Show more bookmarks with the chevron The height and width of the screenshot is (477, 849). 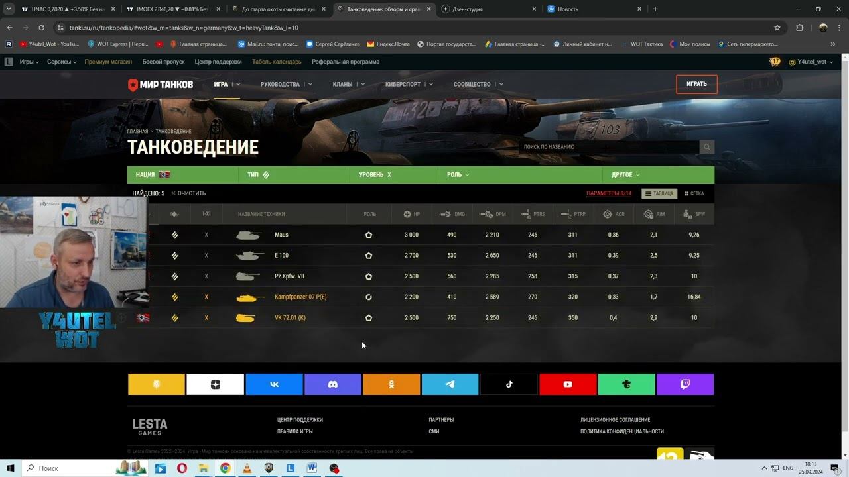(833, 44)
